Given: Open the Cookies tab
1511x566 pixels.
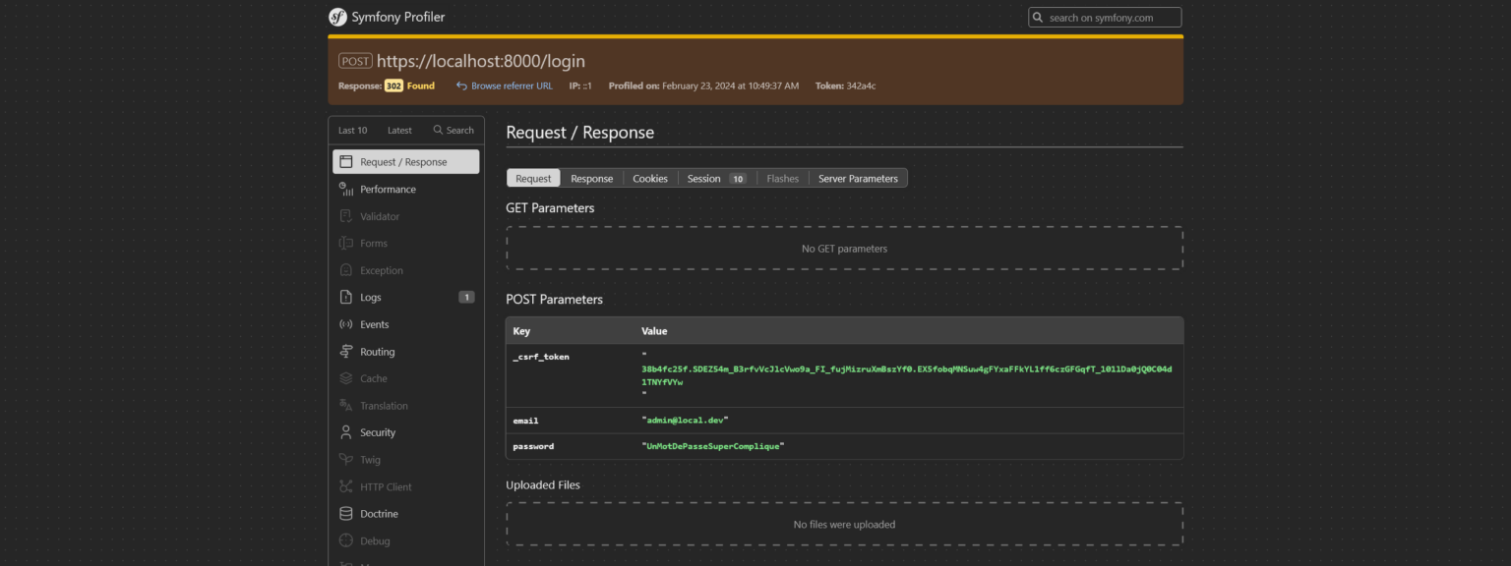Looking at the screenshot, I should pos(649,178).
